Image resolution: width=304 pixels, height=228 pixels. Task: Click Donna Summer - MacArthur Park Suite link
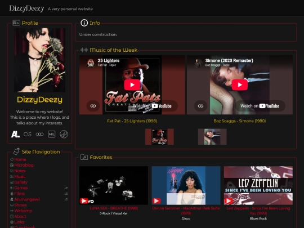[x=186, y=211]
